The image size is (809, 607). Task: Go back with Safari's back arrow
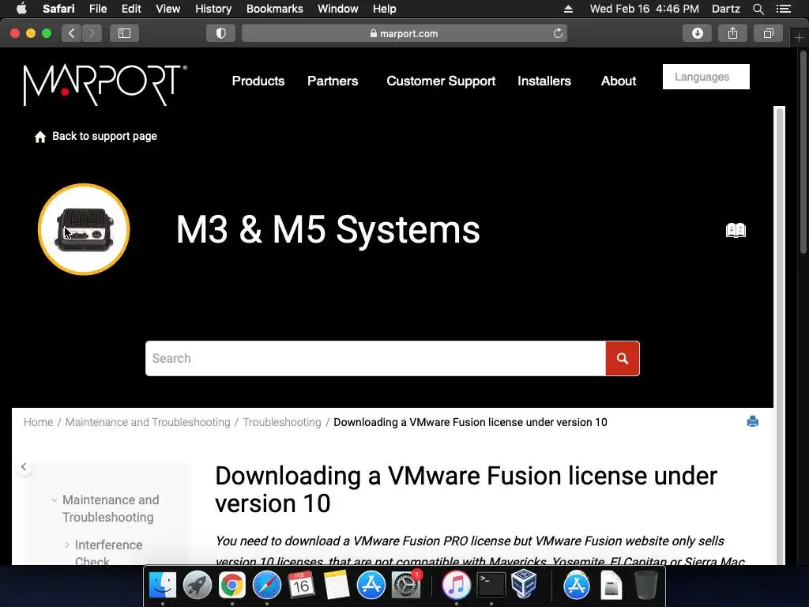[x=72, y=33]
